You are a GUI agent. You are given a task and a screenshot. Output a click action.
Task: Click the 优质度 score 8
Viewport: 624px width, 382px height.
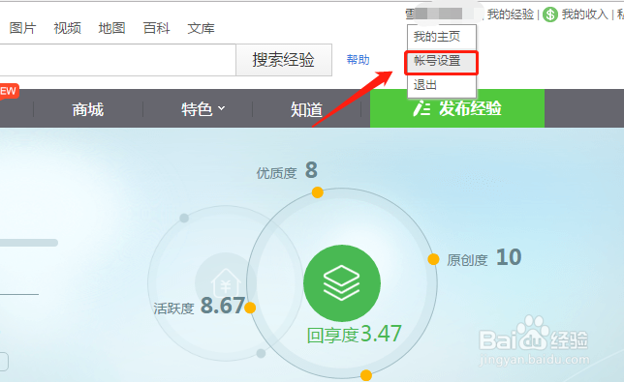coord(311,170)
